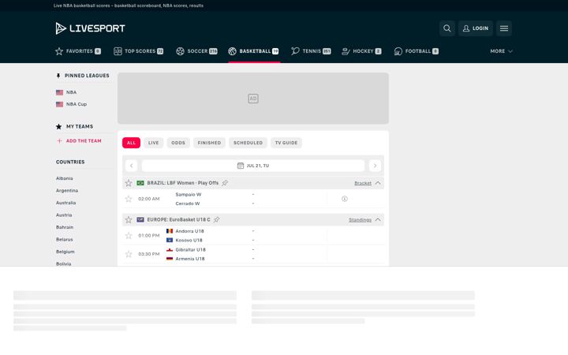568x355 pixels.
Task: Go to the Livesport logo home
Action: point(90,28)
